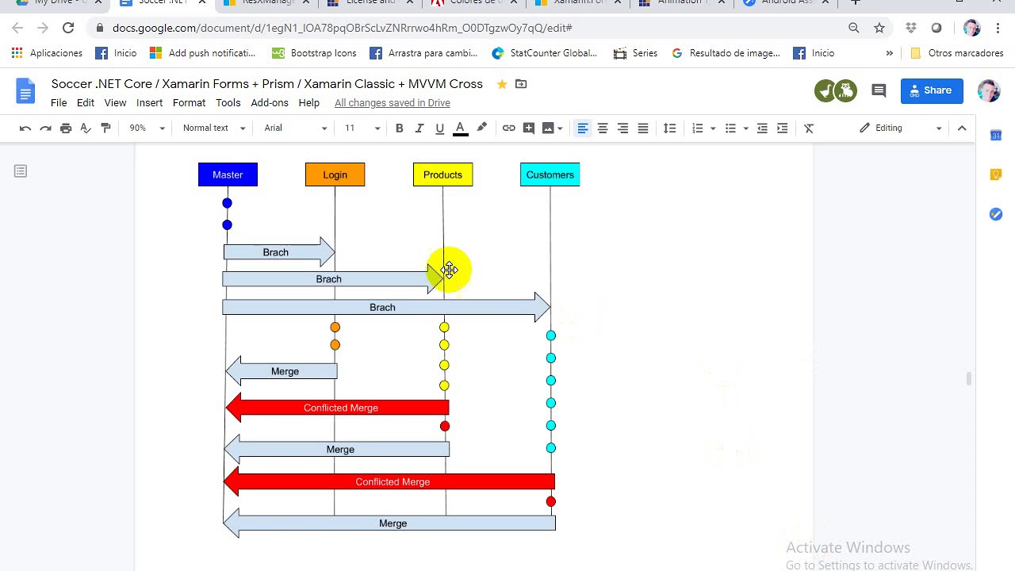1015x571 pixels.
Task: Set right text alignment
Action: click(x=622, y=128)
